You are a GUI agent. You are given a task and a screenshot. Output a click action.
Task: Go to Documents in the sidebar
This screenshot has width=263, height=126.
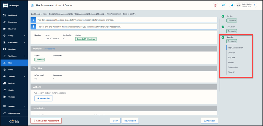pos(13,22)
